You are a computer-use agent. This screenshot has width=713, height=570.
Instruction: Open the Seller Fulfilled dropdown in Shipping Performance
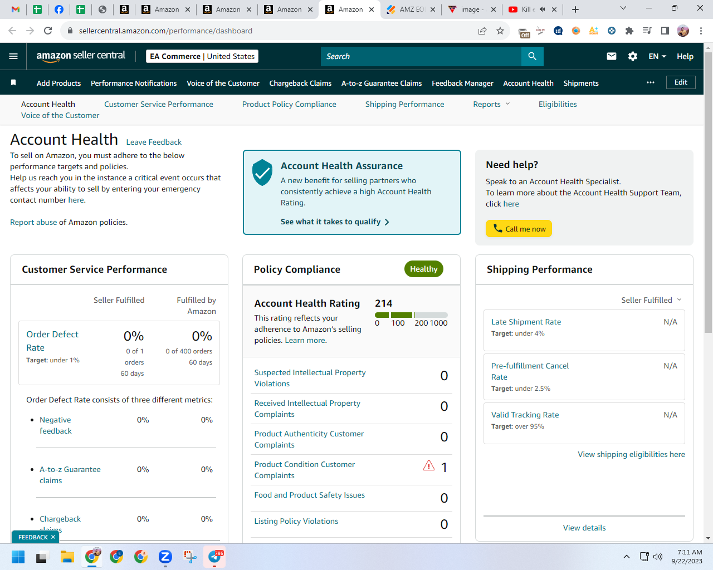651,300
